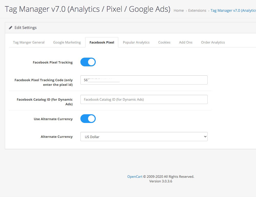Screen dimensions: 256x197
Task: Click the Facebook Catalog ID input field
Action: 144,99
